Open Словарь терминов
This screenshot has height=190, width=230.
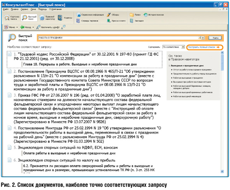[87, 21]
